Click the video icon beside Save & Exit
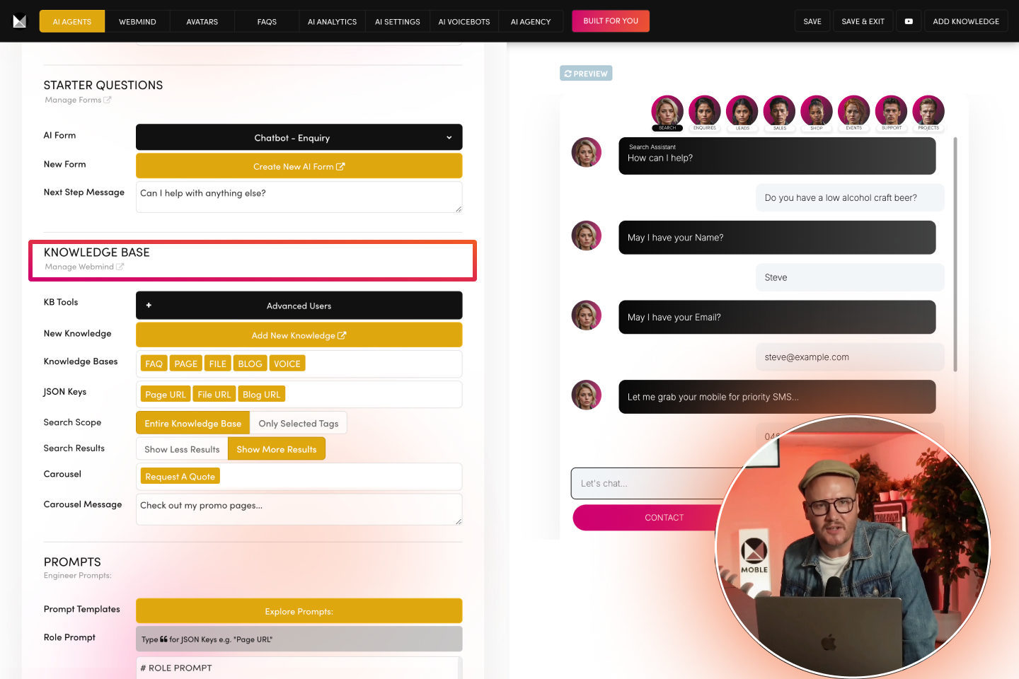Viewport: 1019px width, 679px height. pyautogui.click(x=909, y=21)
